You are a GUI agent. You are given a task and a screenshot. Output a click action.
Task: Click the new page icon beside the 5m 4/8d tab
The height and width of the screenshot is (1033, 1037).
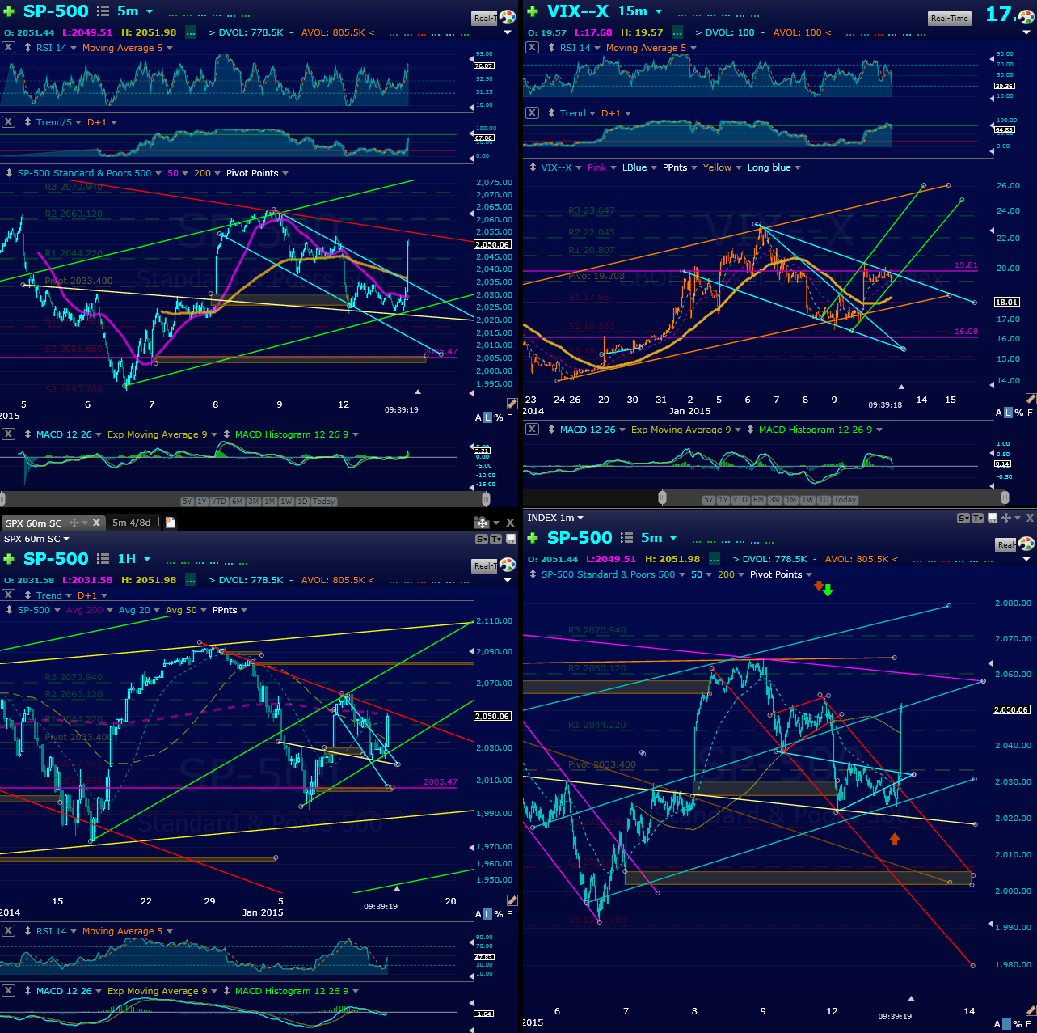tap(171, 523)
